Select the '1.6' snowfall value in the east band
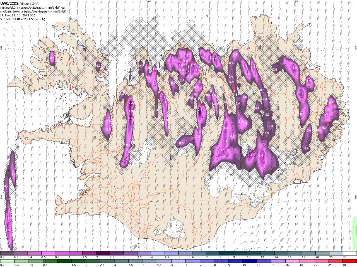This screenshot has width=357, height=267. 301,93
